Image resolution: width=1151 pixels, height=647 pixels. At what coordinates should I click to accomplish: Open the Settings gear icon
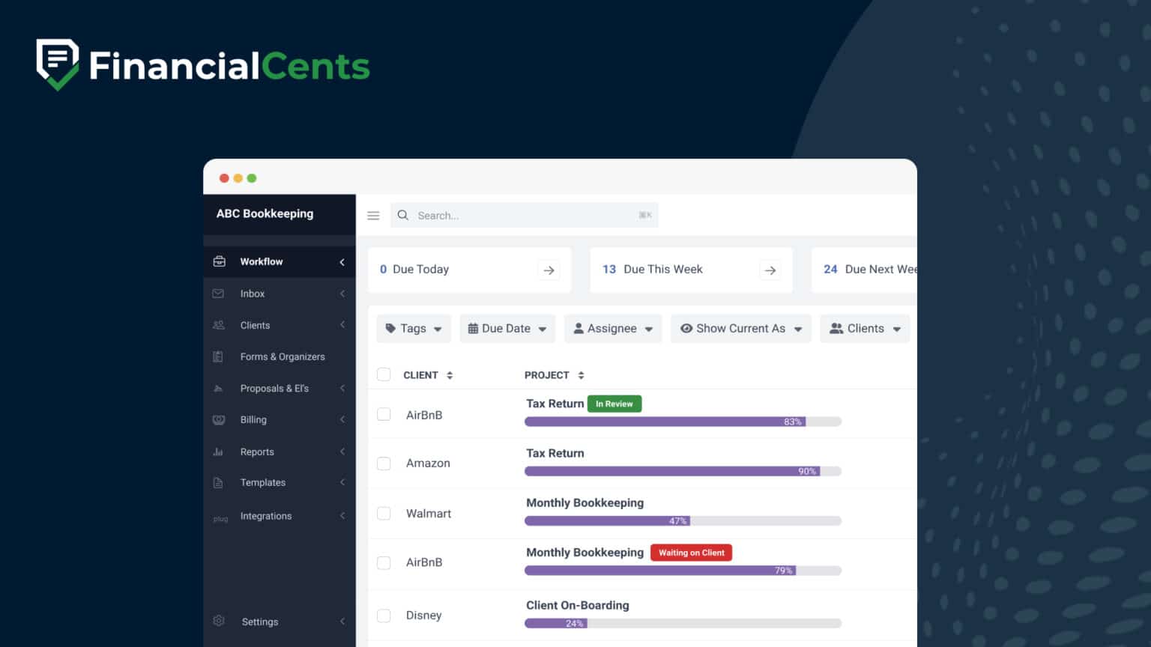click(219, 621)
